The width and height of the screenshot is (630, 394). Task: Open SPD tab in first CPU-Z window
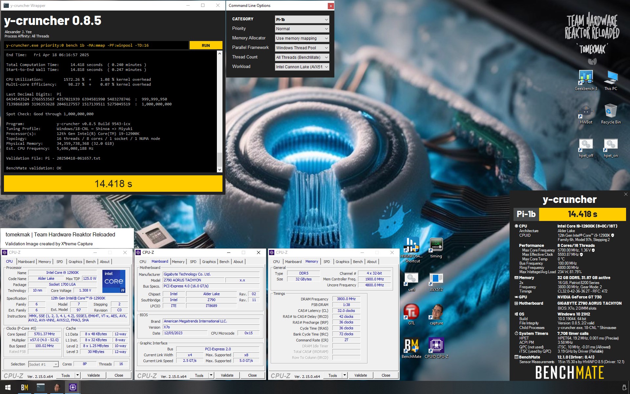[x=60, y=262]
